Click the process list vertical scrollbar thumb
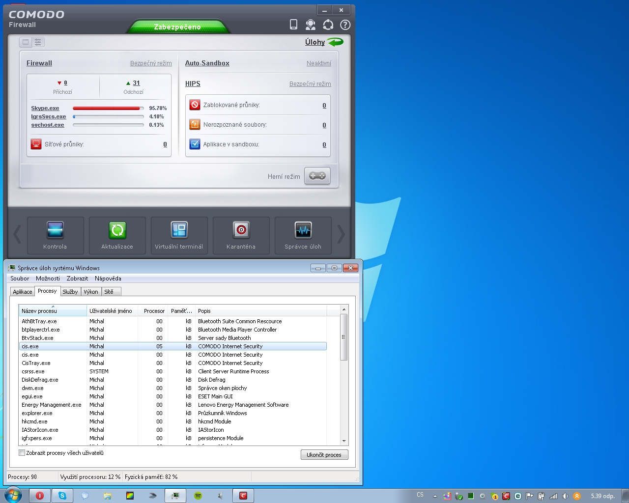 click(344, 337)
